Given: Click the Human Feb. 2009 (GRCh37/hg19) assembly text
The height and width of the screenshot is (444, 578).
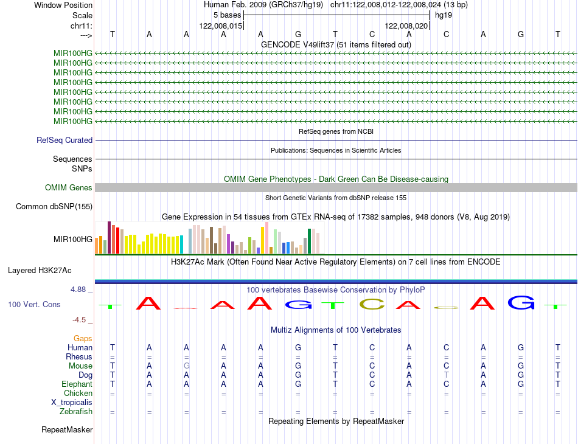Looking at the screenshot, I should coord(263,5).
